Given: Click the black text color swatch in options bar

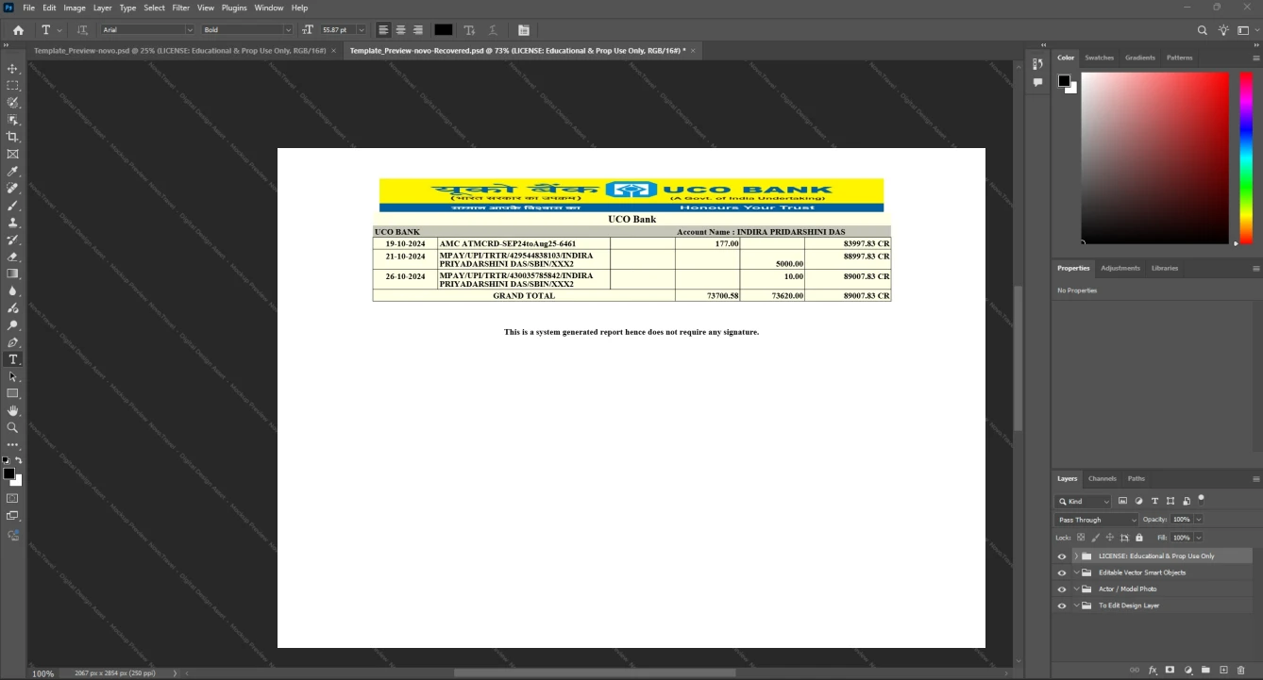Looking at the screenshot, I should (444, 30).
